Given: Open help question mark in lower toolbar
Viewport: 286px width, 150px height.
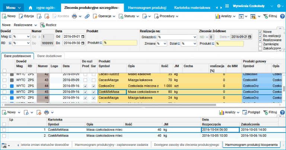Looking at the screenshot, I should [x=282, y=112].
